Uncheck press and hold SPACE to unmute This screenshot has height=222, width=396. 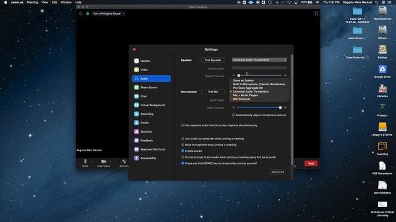pyautogui.click(x=183, y=163)
